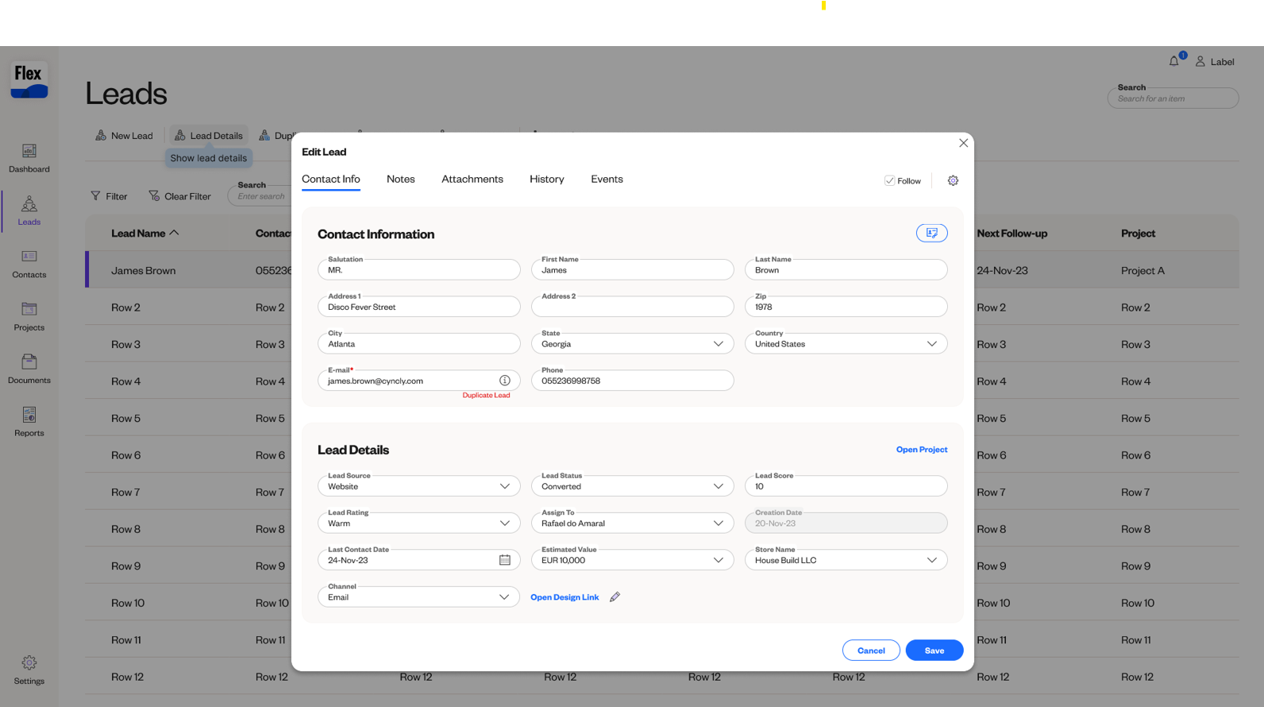Image resolution: width=1264 pixels, height=707 pixels.
Task: Open Lead Status dropdown
Action: (x=633, y=486)
